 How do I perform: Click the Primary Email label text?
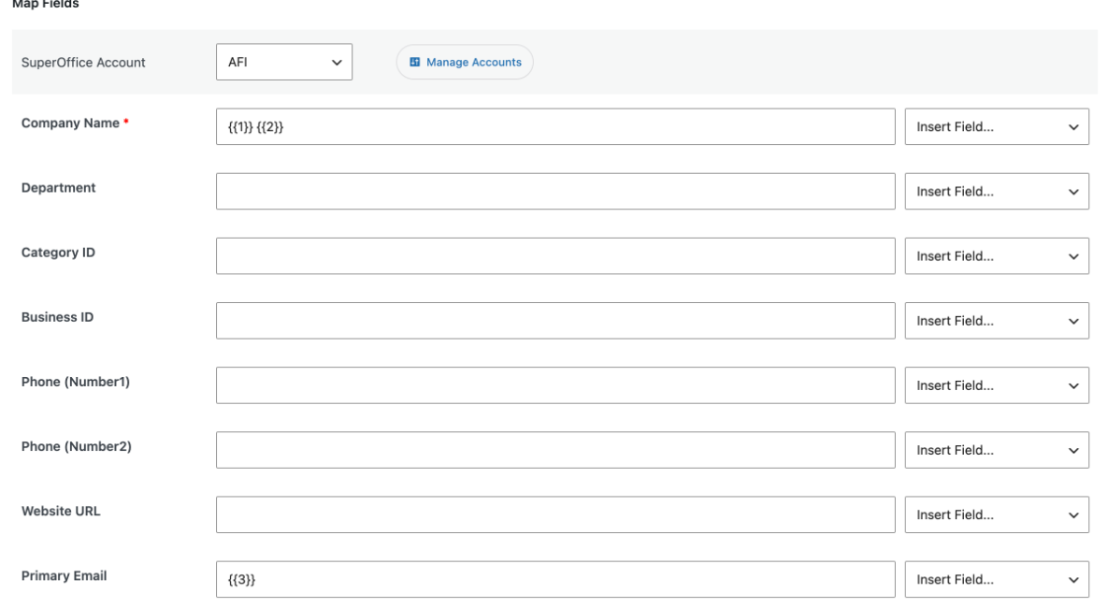(64, 575)
